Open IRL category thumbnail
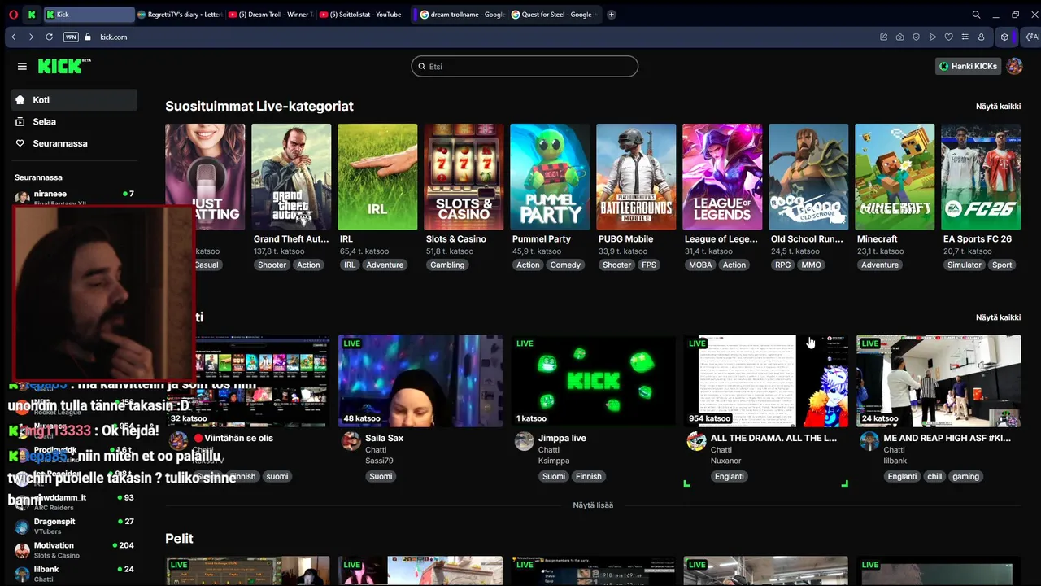The width and height of the screenshot is (1041, 586). [377, 177]
